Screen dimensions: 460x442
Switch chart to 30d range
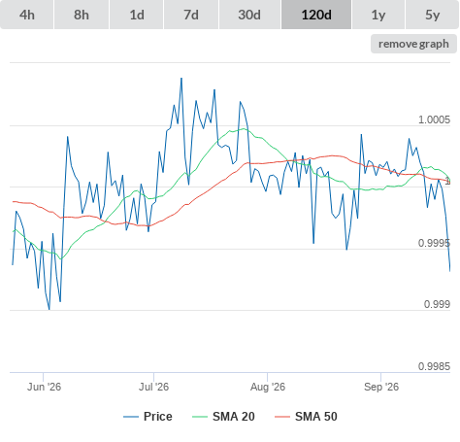click(249, 15)
